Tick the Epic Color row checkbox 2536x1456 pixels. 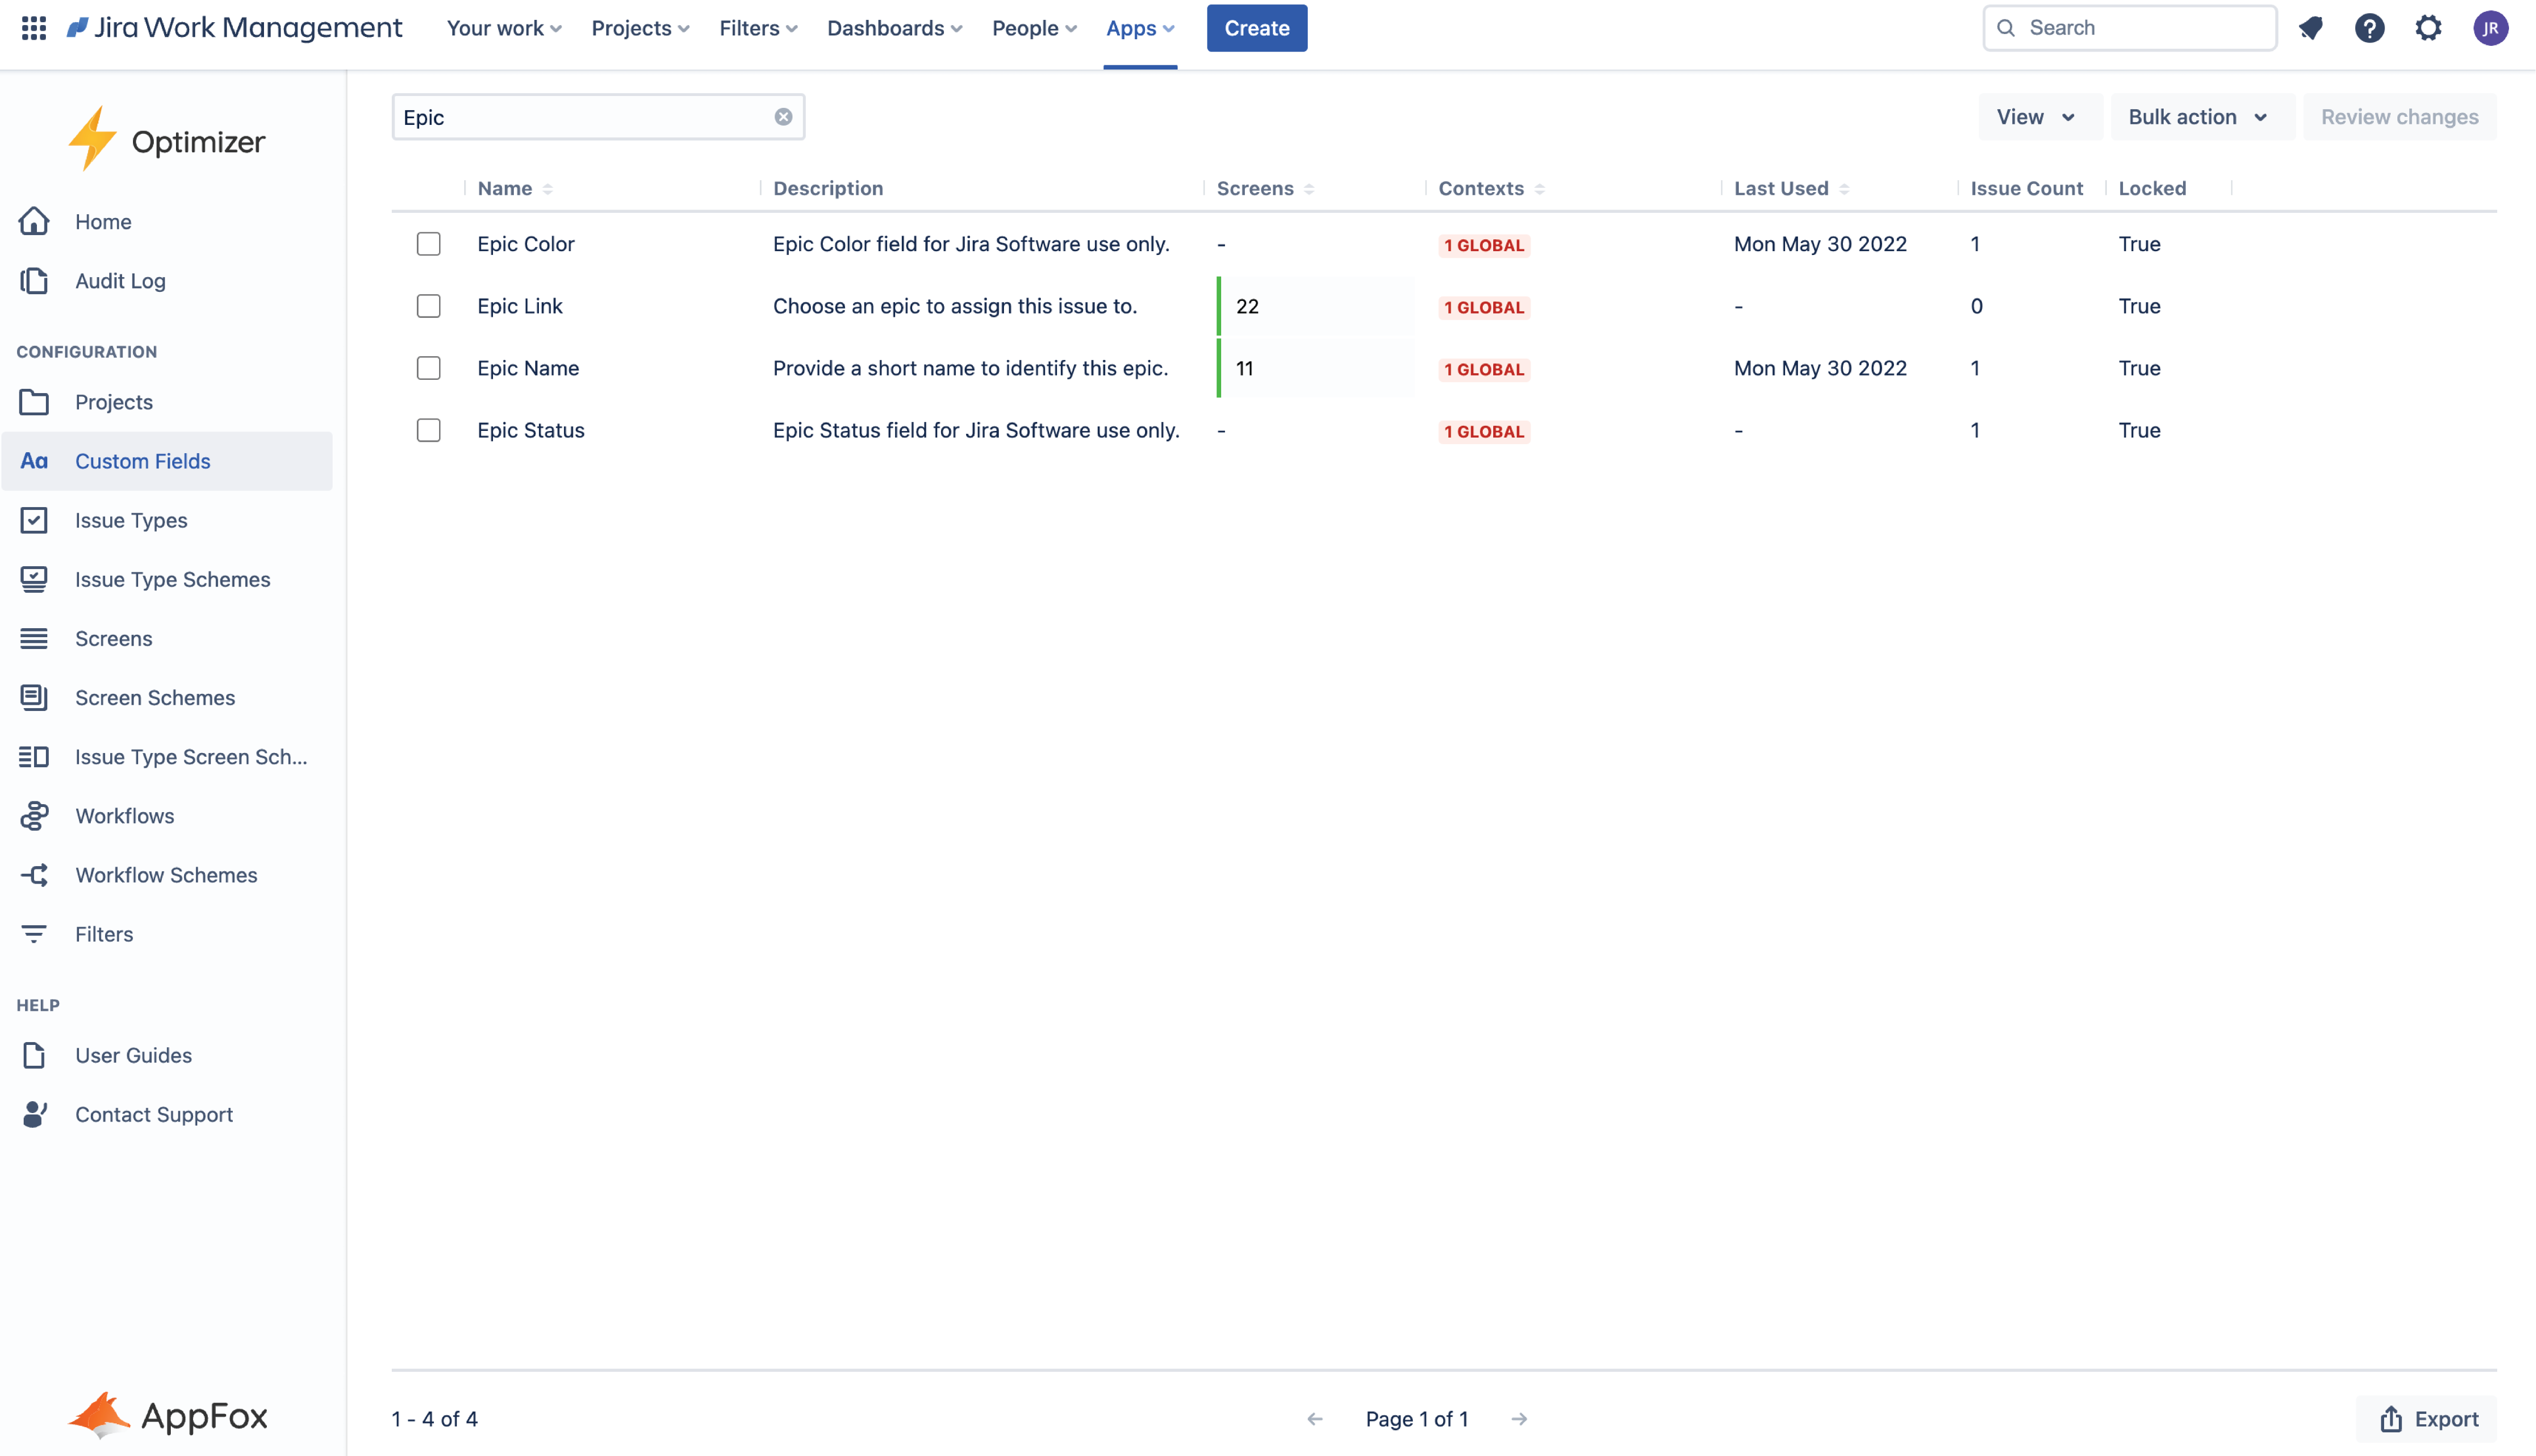(x=428, y=244)
